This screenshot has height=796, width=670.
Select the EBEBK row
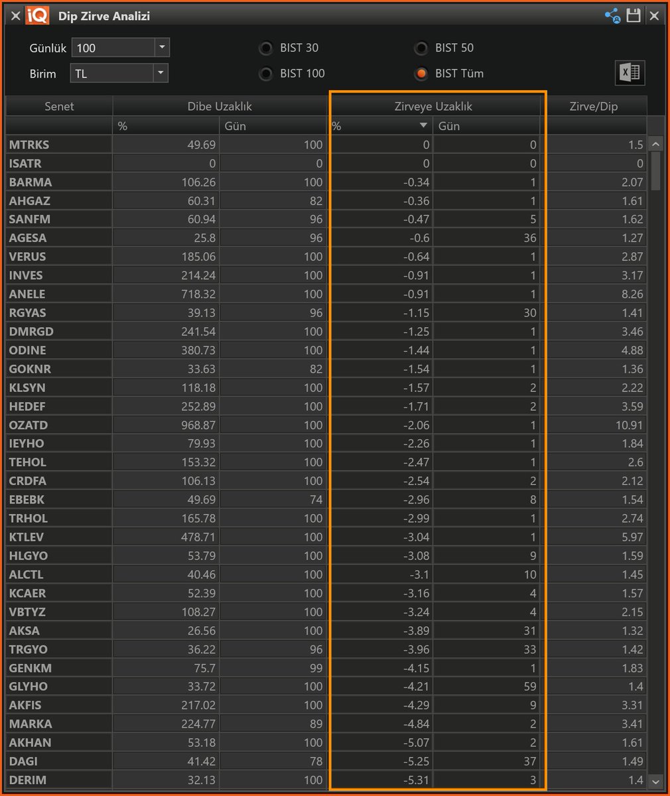(326, 499)
